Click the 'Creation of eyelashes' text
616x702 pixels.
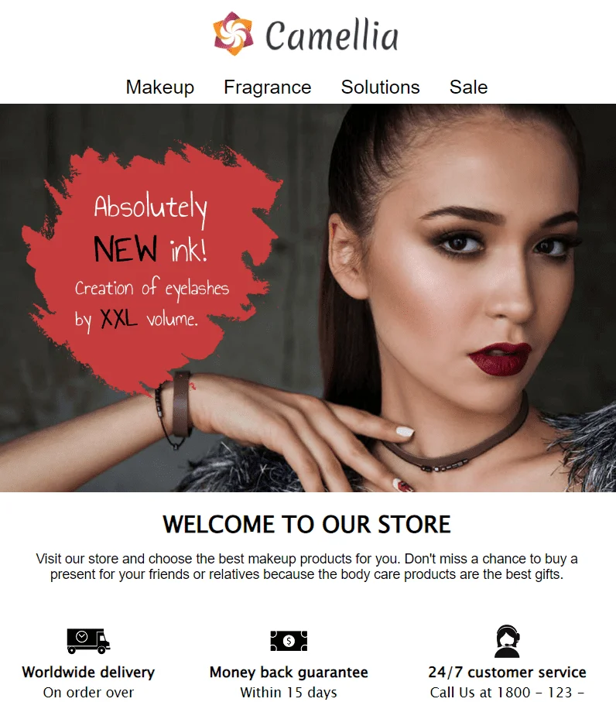[152, 288]
